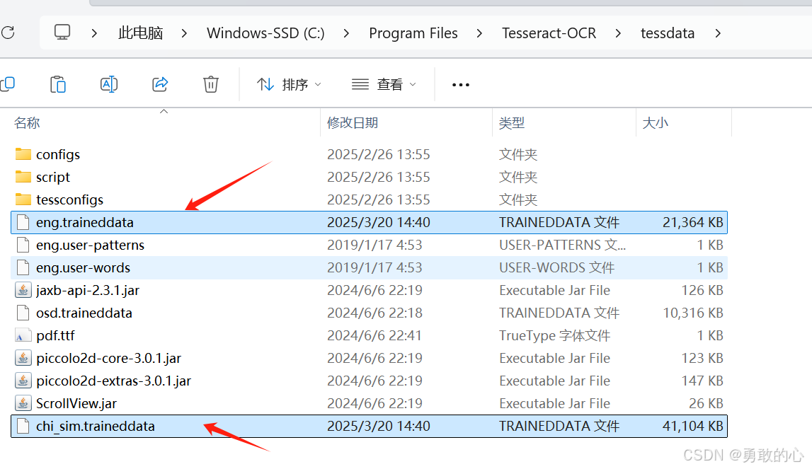Sort files by the 修改日期 column
The image size is (812, 469).
point(353,122)
